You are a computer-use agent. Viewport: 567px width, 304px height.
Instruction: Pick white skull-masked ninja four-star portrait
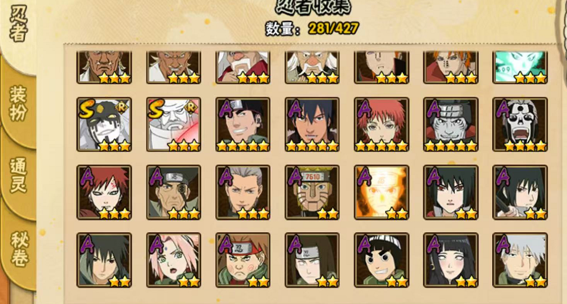coord(520,124)
